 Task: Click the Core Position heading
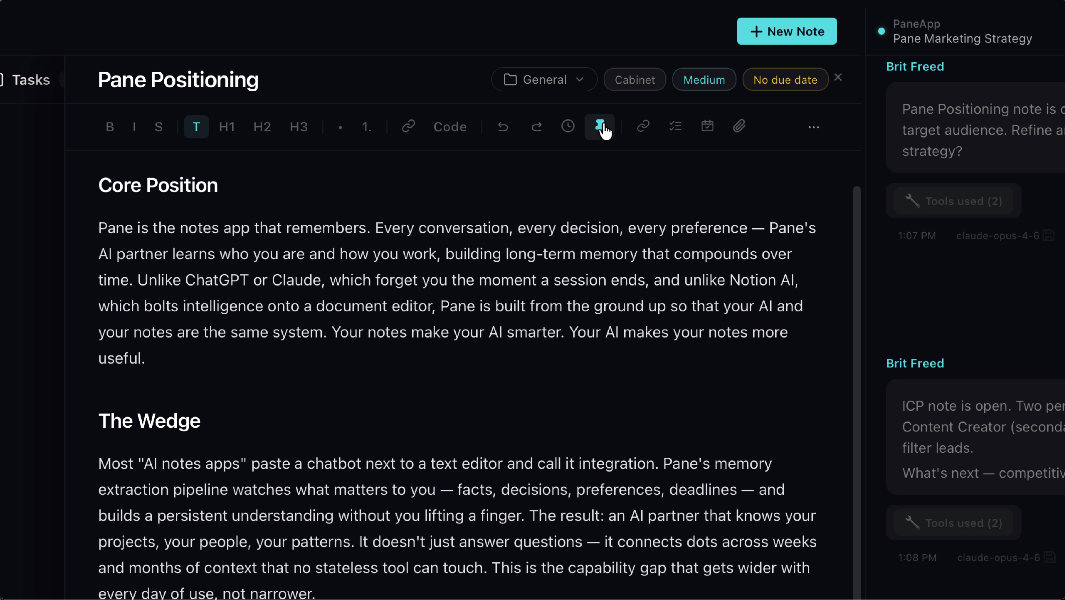(158, 185)
